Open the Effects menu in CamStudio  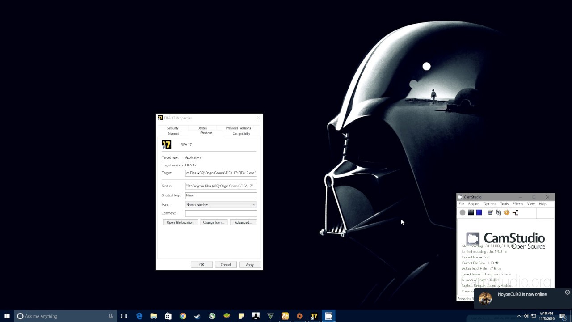tap(518, 204)
